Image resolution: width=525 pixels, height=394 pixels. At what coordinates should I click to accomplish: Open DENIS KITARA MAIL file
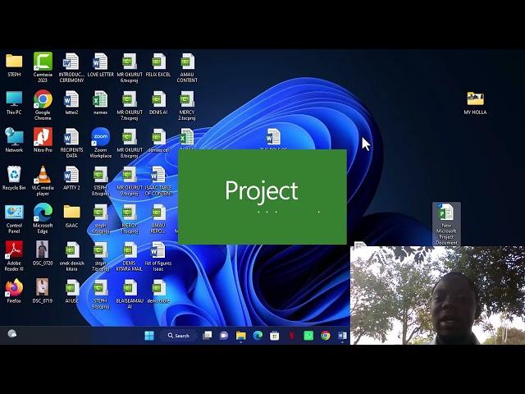(130, 256)
